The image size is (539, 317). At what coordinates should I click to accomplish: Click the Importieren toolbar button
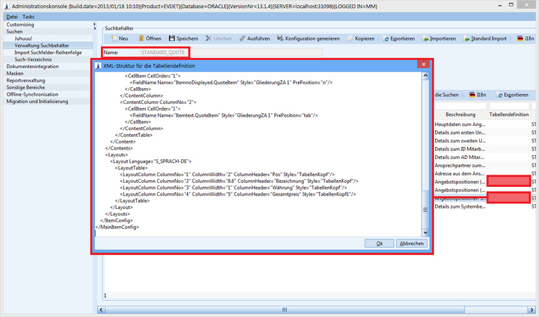coord(442,38)
